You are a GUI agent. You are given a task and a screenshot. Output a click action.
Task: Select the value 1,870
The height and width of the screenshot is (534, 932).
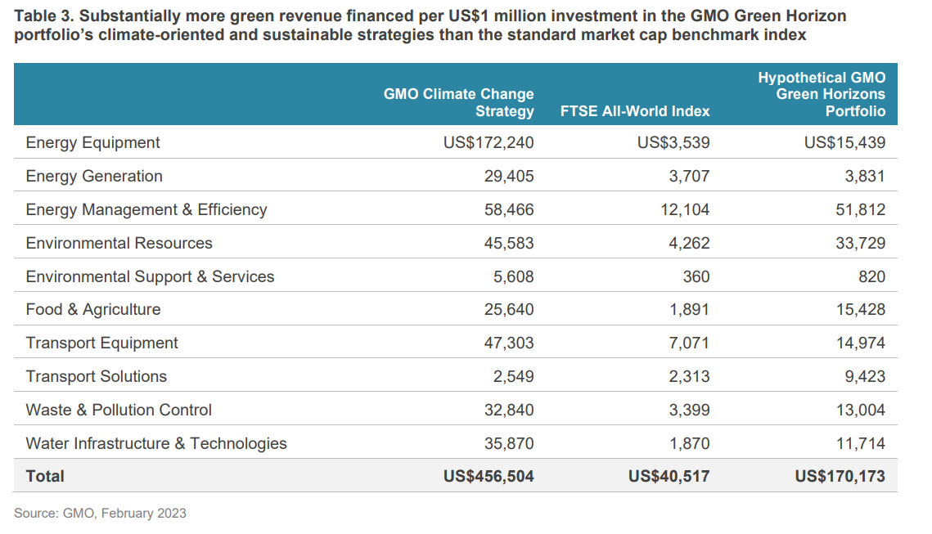pos(689,444)
